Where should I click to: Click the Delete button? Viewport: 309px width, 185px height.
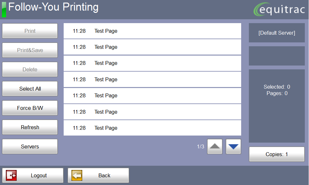30,69
